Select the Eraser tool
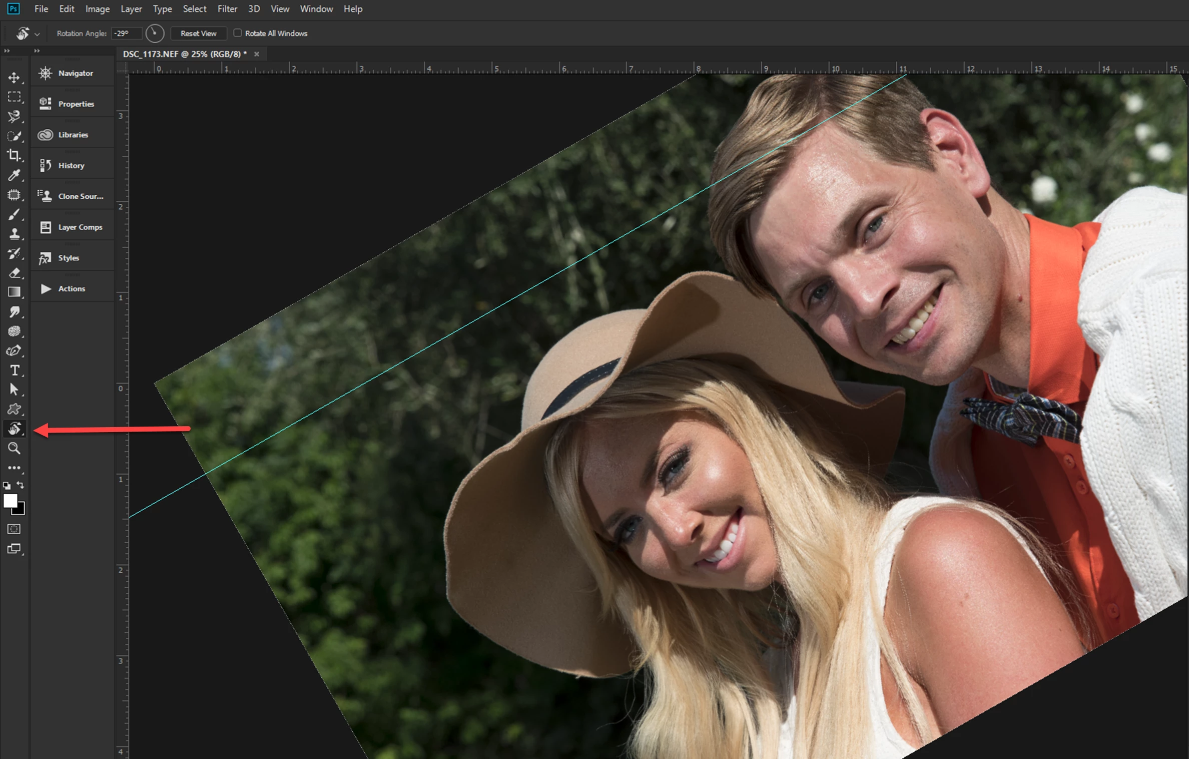 pyautogui.click(x=14, y=273)
